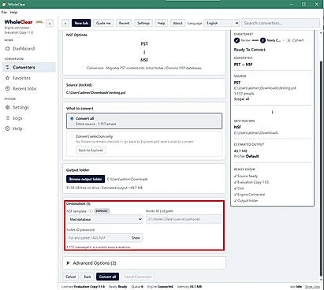Click the About toolbar button

pos(177,23)
